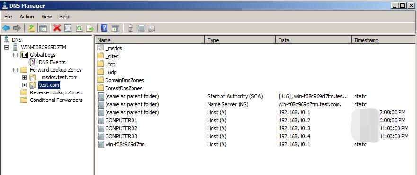Select Reverse Lookup Zones in the tree
The height and width of the screenshot is (175, 417).
pyautogui.click(x=55, y=92)
